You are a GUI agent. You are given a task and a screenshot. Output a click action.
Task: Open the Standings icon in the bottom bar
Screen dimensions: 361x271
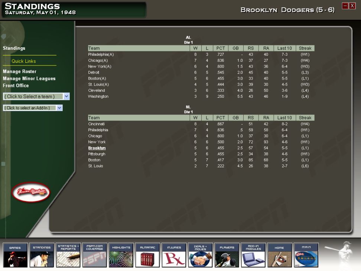(x=42, y=255)
